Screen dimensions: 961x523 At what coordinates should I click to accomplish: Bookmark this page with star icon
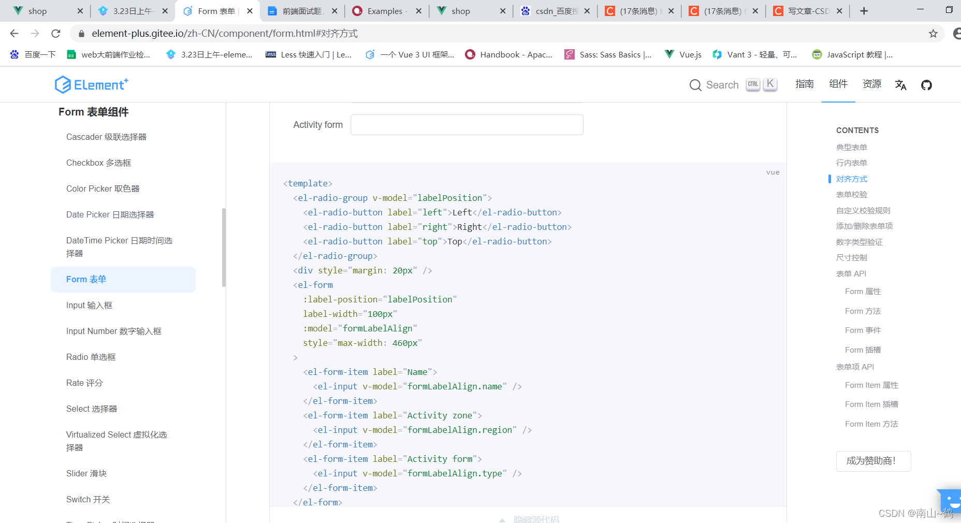(x=933, y=34)
